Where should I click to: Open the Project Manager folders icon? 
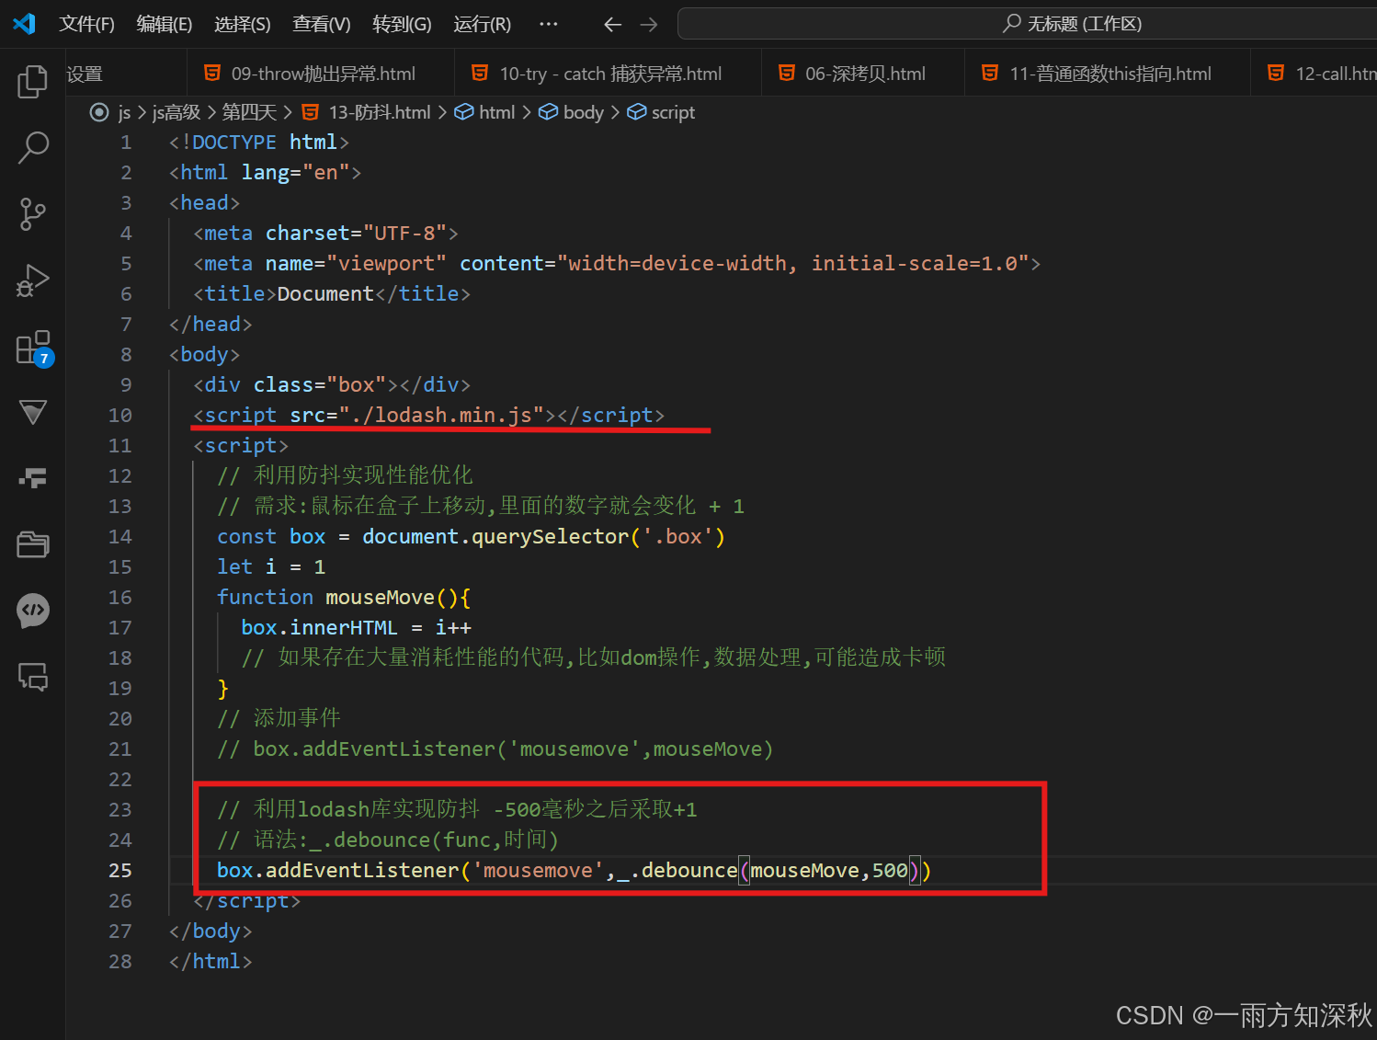click(33, 544)
